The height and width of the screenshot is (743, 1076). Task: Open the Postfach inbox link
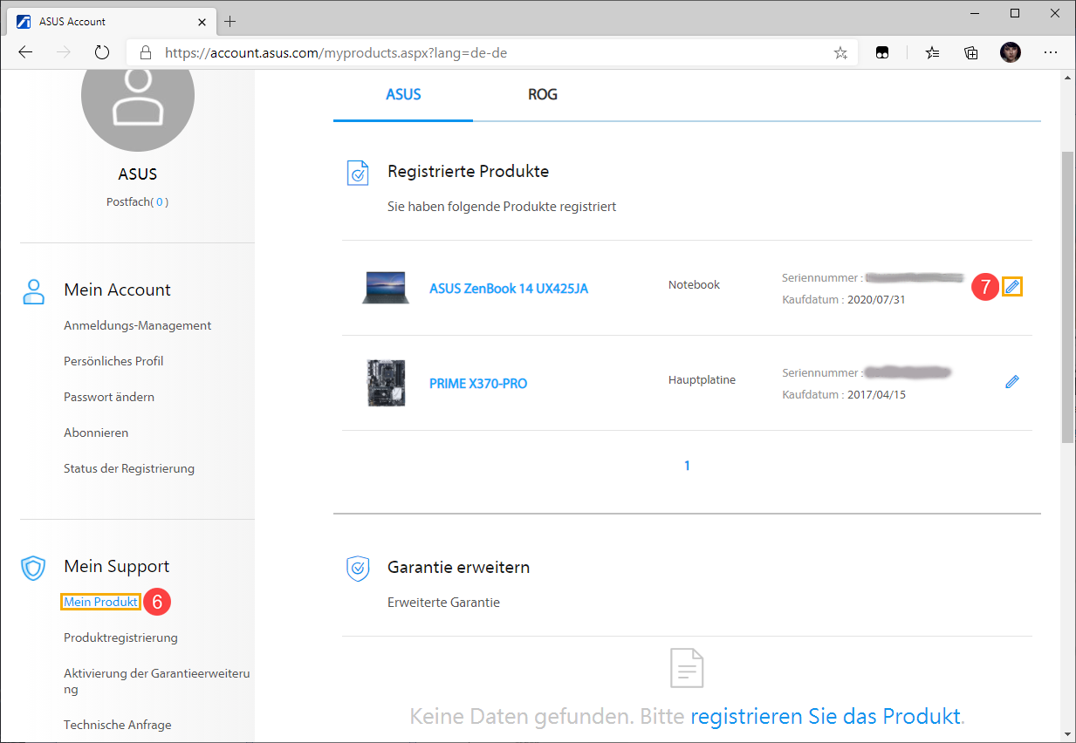pyautogui.click(x=137, y=201)
